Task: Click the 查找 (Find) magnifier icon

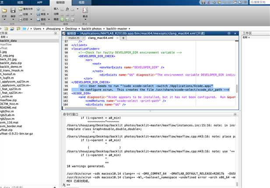Action: (38, 19)
